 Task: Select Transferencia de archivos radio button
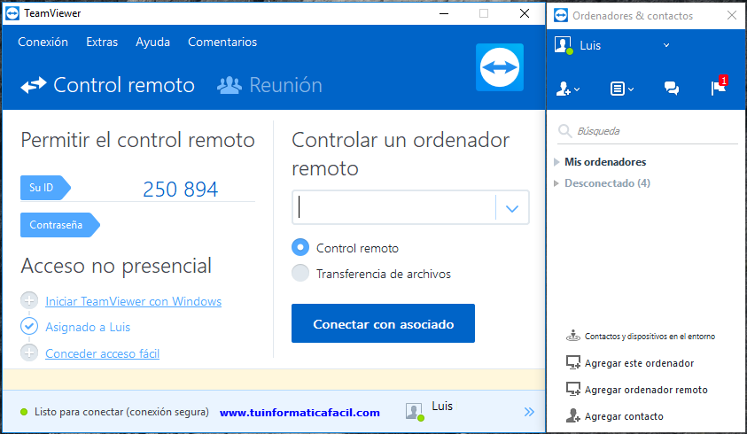[x=300, y=273]
